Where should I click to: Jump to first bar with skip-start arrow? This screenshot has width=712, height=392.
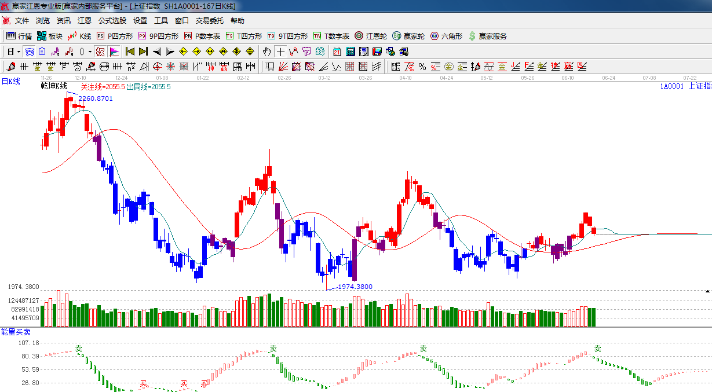tap(130, 52)
